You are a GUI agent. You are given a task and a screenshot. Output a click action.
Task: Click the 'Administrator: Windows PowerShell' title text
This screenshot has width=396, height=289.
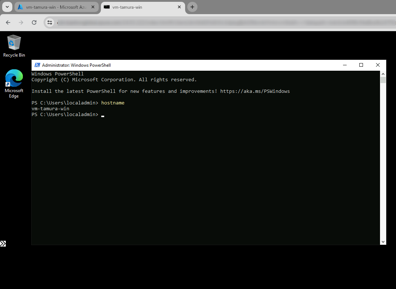pos(76,65)
